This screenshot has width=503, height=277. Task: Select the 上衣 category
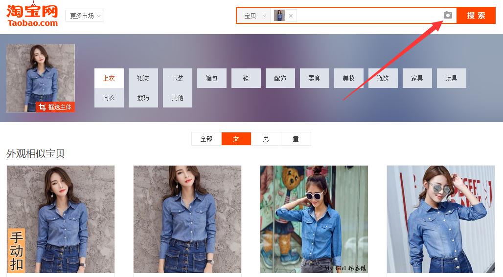[x=109, y=78]
